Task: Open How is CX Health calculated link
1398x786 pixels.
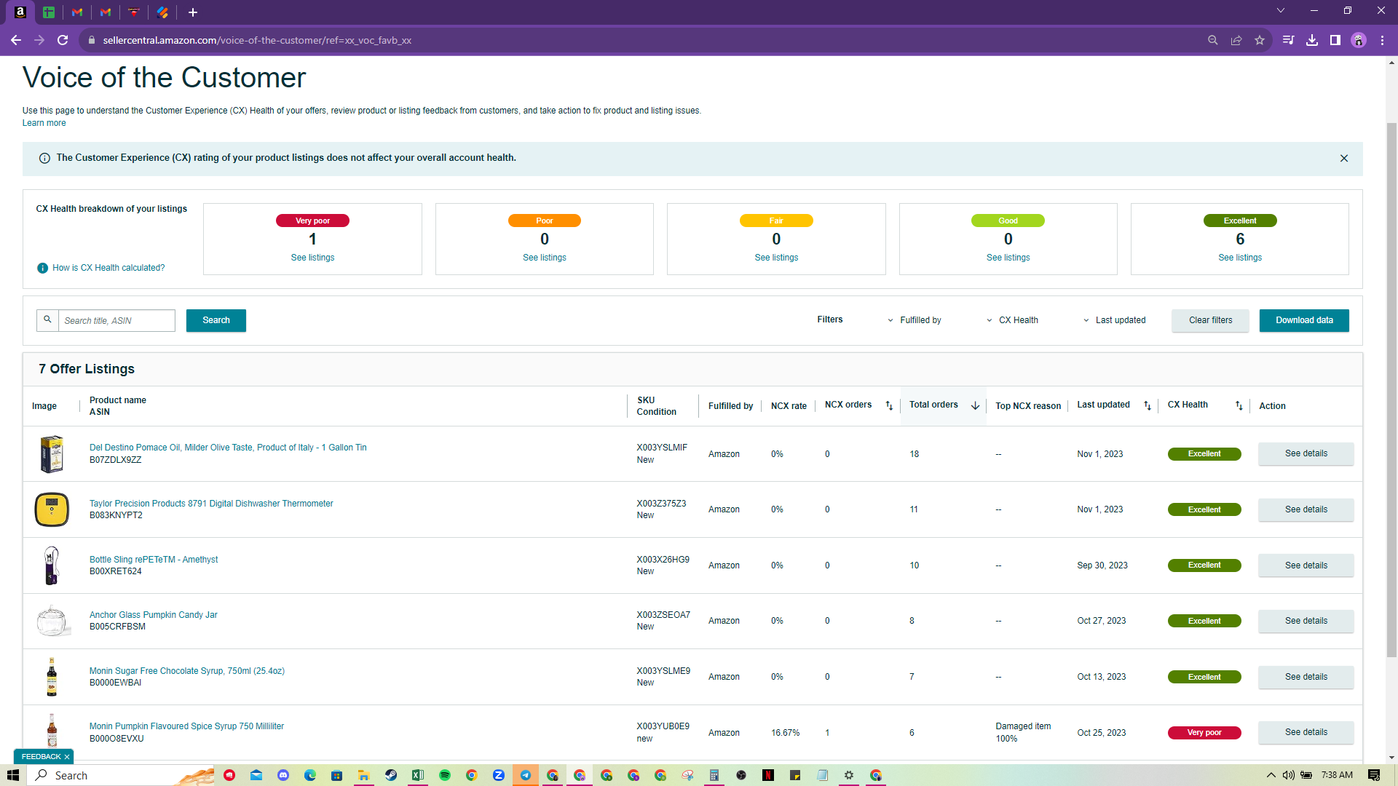Action: pyautogui.click(x=108, y=268)
